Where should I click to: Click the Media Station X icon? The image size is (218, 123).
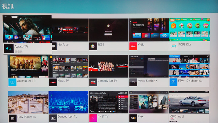click(133, 82)
